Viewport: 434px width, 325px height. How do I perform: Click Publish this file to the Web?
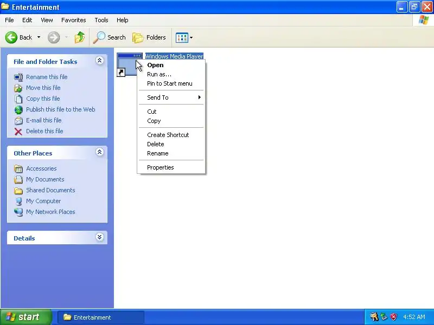coord(61,109)
